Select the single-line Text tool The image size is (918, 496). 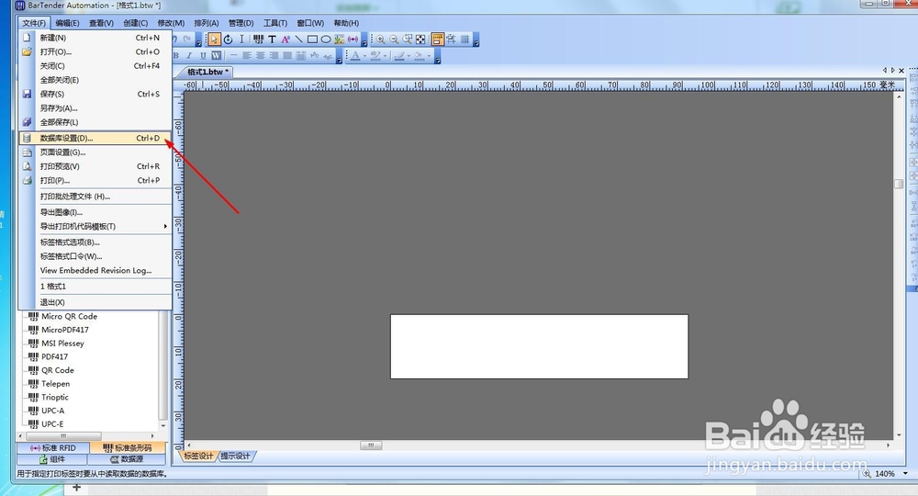(273, 39)
